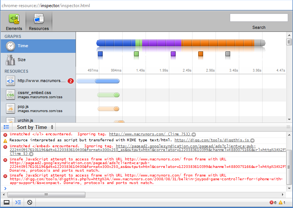Viewport: 293px width, 208px height.
Task: Click the resources pane scroll down arrow
Action: [289, 119]
